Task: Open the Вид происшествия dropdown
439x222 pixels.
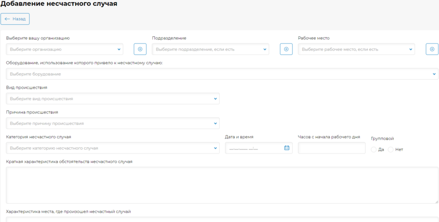Action: (x=112, y=99)
